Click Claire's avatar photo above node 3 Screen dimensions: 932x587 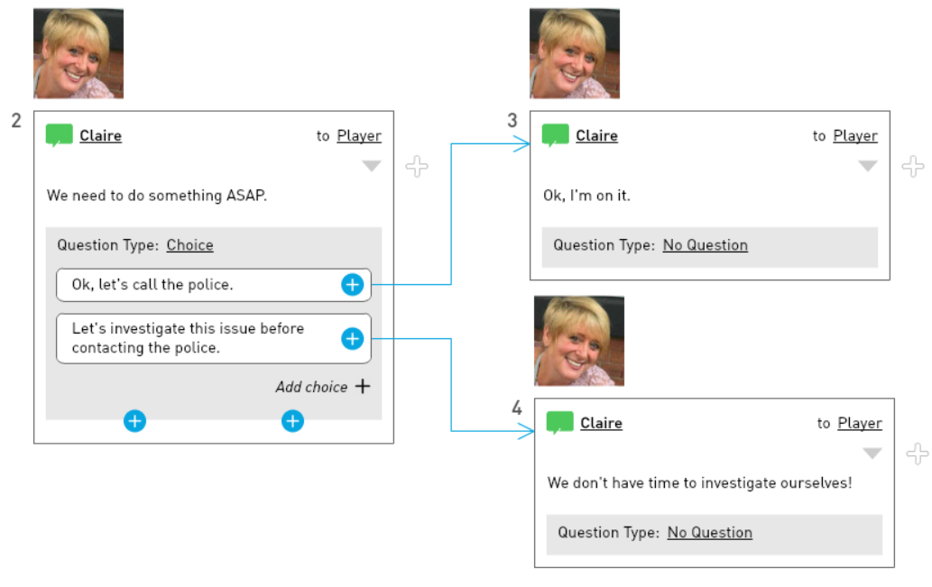pyautogui.click(x=574, y=53)
